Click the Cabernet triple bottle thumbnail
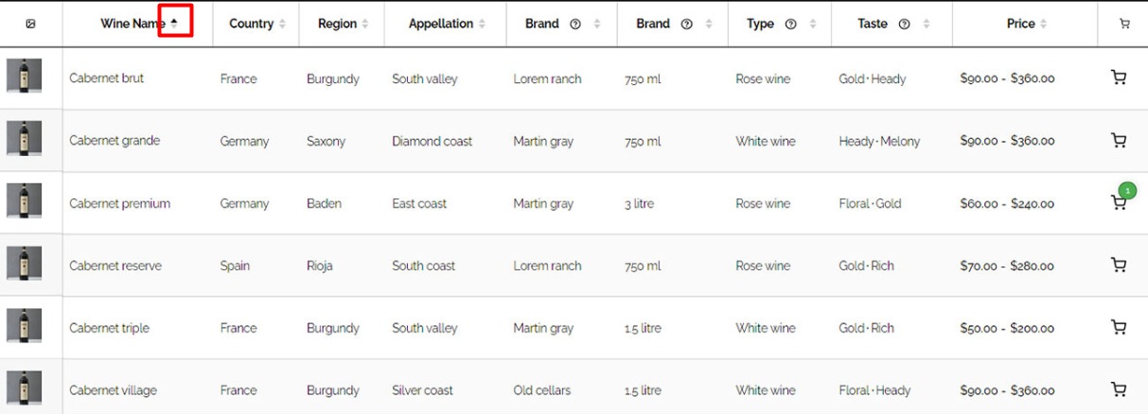Screen dimensions: 1148x414 pos(24,326)
